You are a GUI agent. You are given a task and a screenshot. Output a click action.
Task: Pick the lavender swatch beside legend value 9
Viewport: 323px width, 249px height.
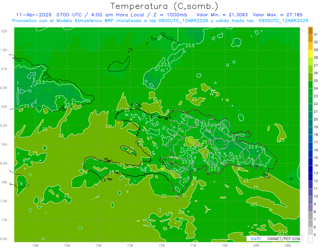(310, 208)
